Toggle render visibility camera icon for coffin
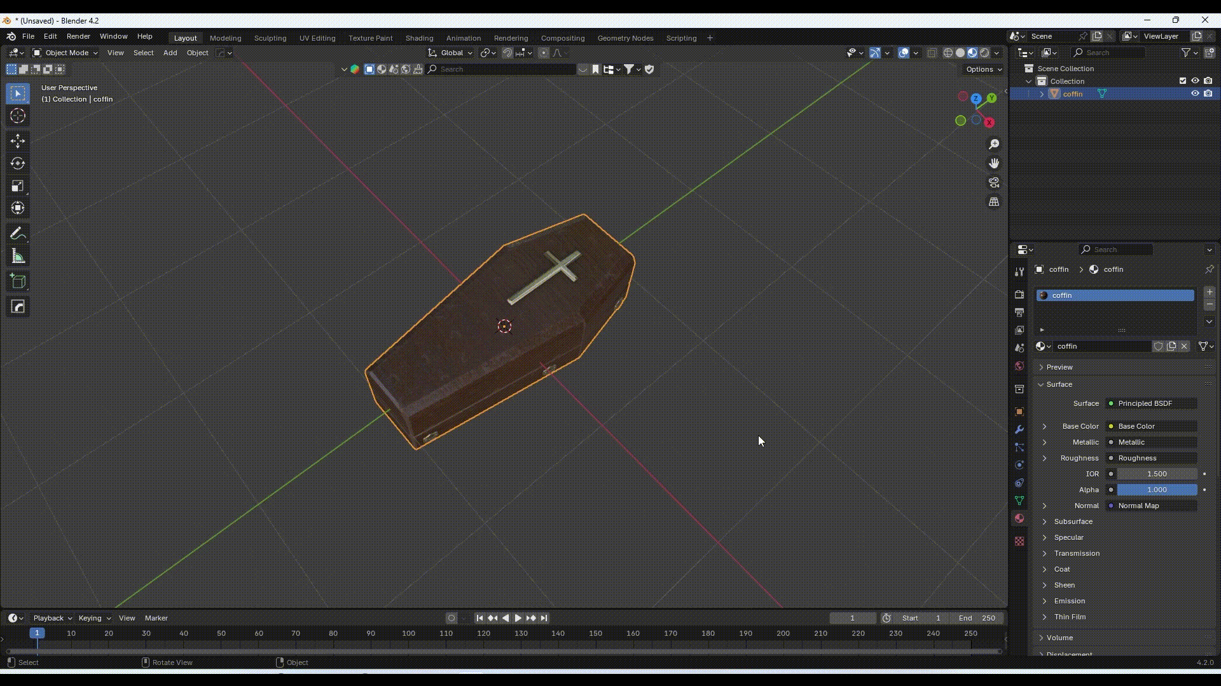1221x686 pixels. 1208,93
